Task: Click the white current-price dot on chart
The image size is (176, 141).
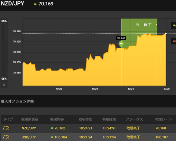Action: (166, 33)
